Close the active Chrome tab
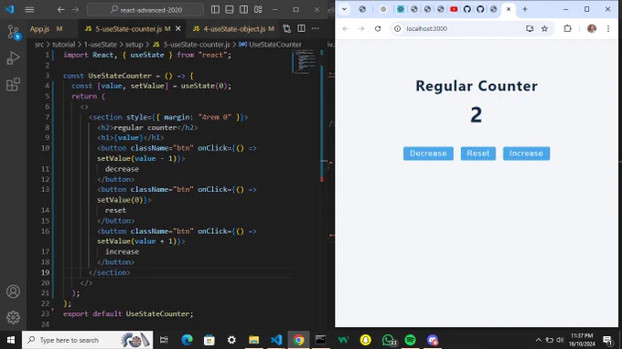 (x=509, y=9)
